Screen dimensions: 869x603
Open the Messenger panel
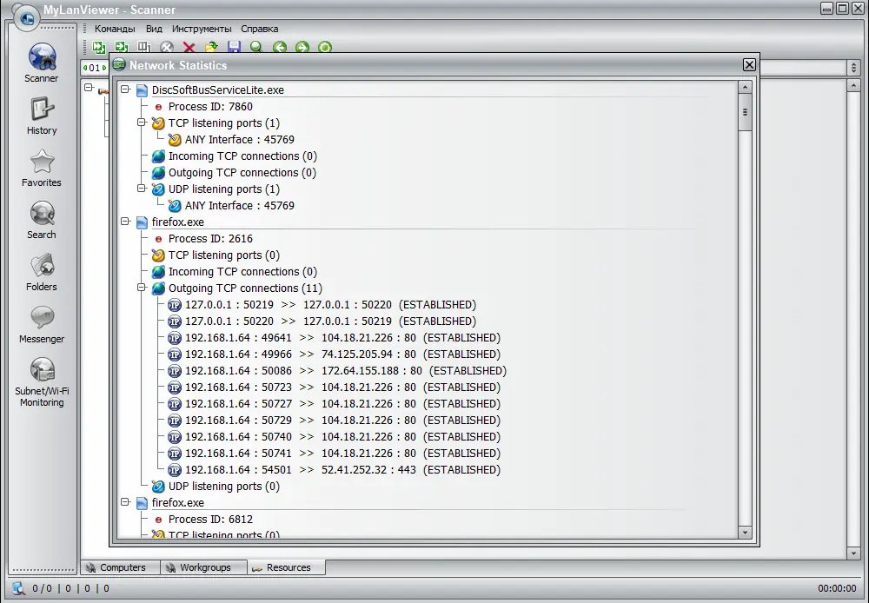tap(42, 324)
